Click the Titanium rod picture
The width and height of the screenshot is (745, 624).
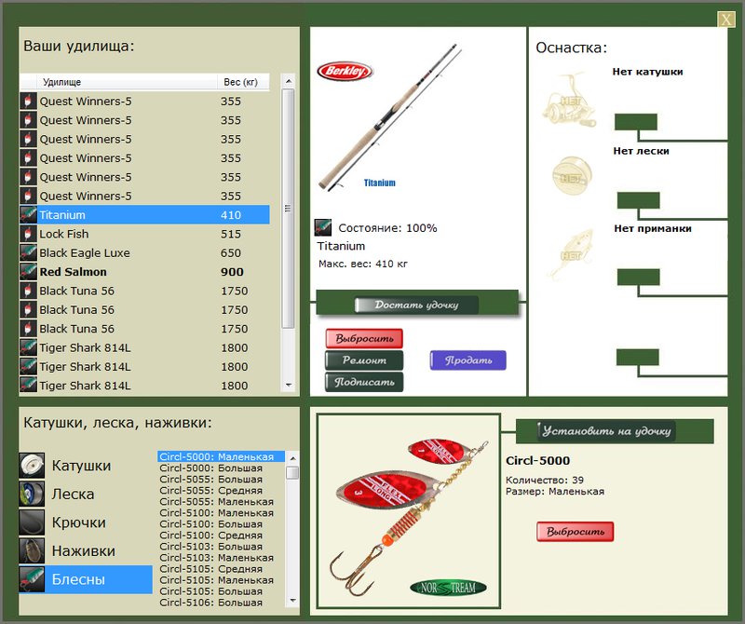[389, 118]
